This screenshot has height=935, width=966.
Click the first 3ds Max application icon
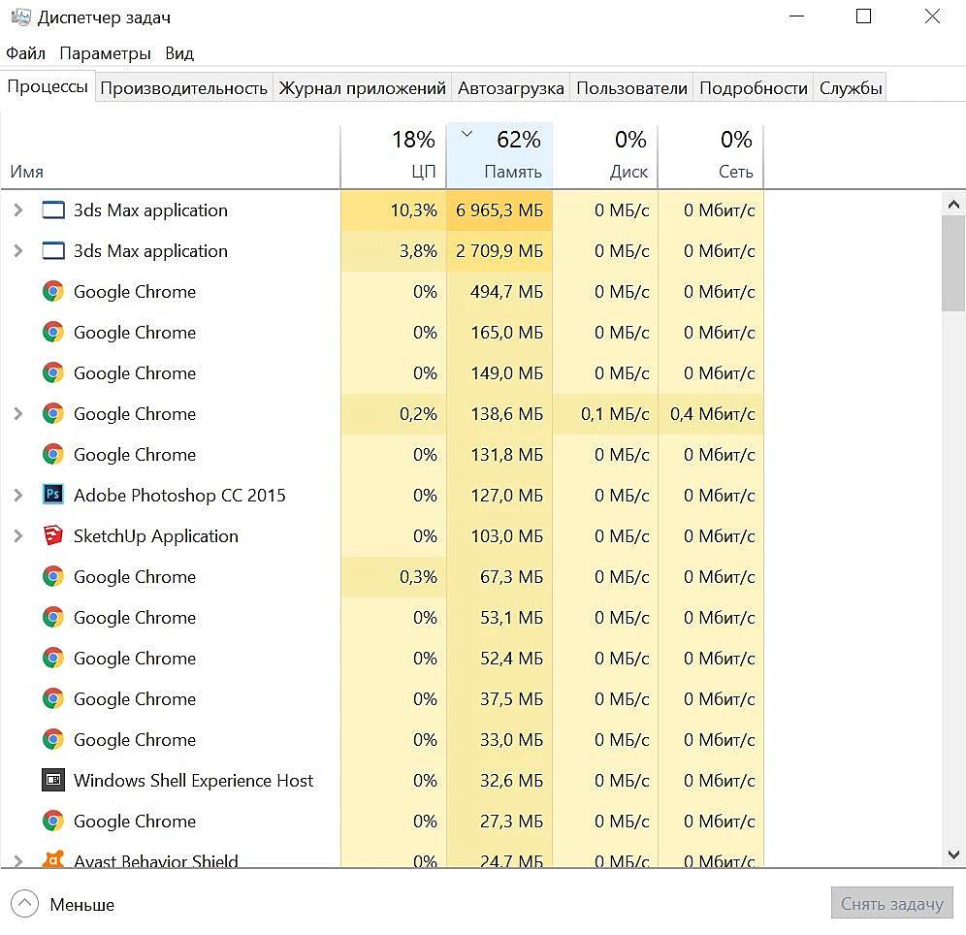(x=53, y=210)
